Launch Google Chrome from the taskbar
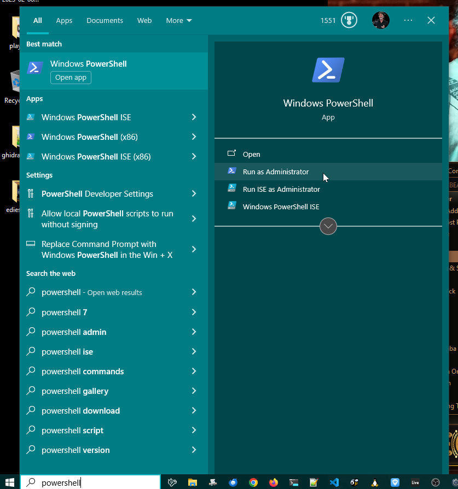 [253, 482]
